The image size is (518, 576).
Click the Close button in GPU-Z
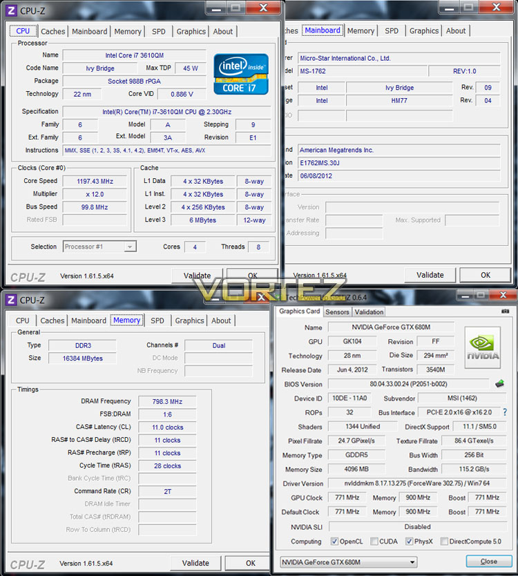(x=489, y=561)
